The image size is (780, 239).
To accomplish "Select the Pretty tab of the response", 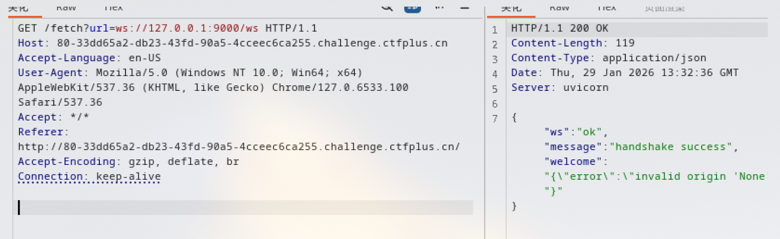I will (x=510, y=7).
